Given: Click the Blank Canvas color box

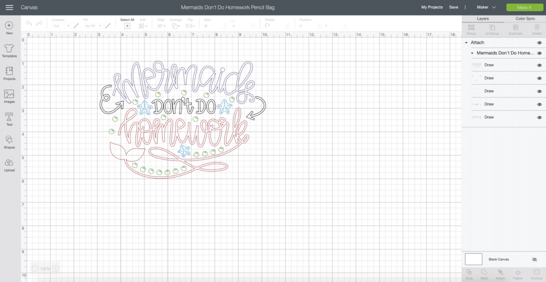Looking at the screenshot, I should point(473,260).
